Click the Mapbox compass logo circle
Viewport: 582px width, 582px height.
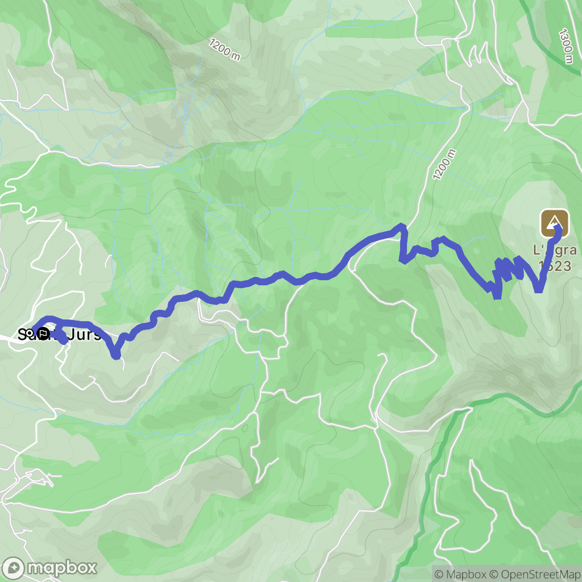click(x=14, y=568)
